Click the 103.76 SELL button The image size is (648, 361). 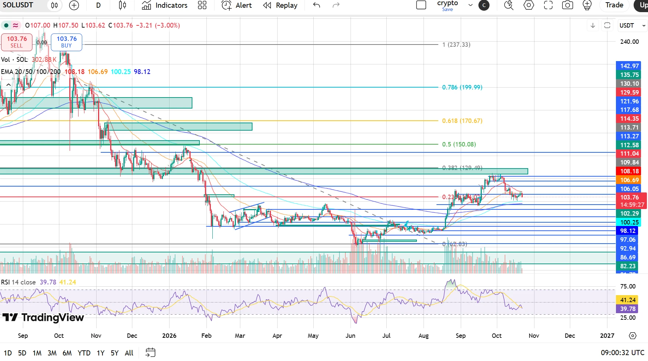pyautogui.click(x=17, y=42)
